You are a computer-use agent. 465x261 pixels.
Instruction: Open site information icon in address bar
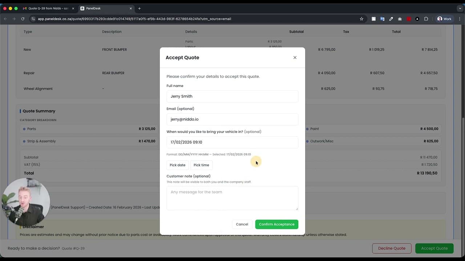pos(33,19)
